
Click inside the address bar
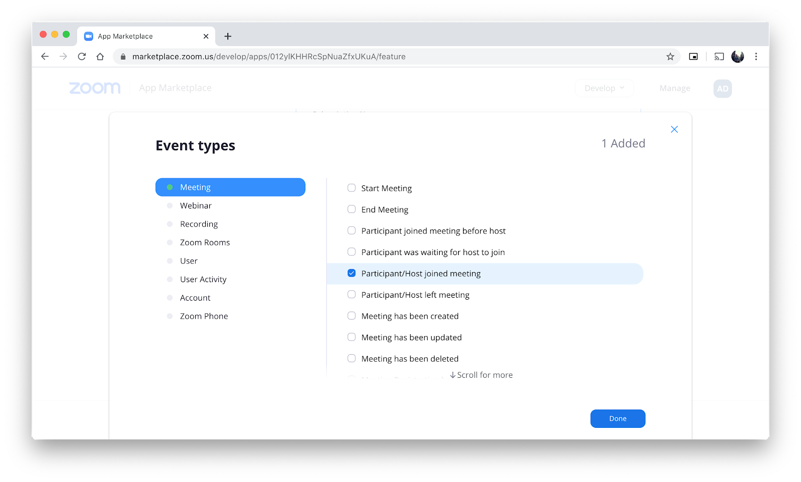tap(350, 57)
